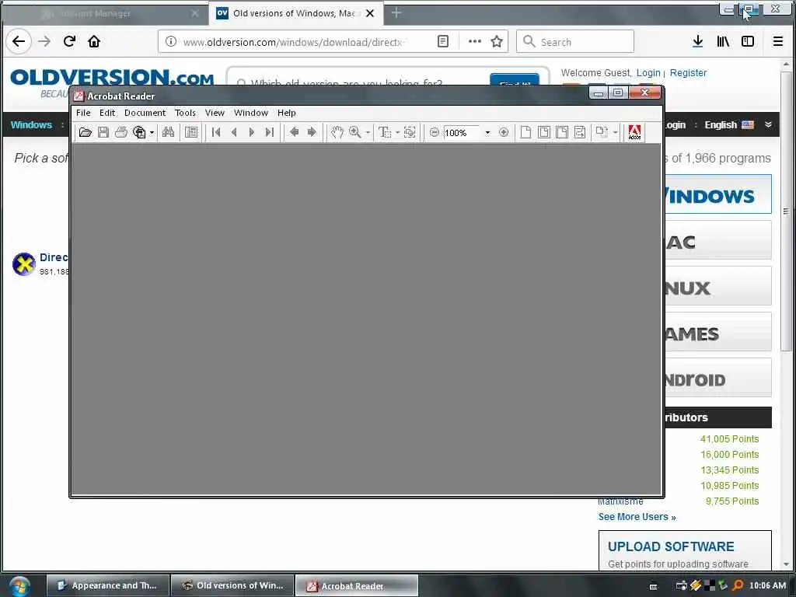Click the Windows Start orb
796x597 pixels.
pos(19,586)
